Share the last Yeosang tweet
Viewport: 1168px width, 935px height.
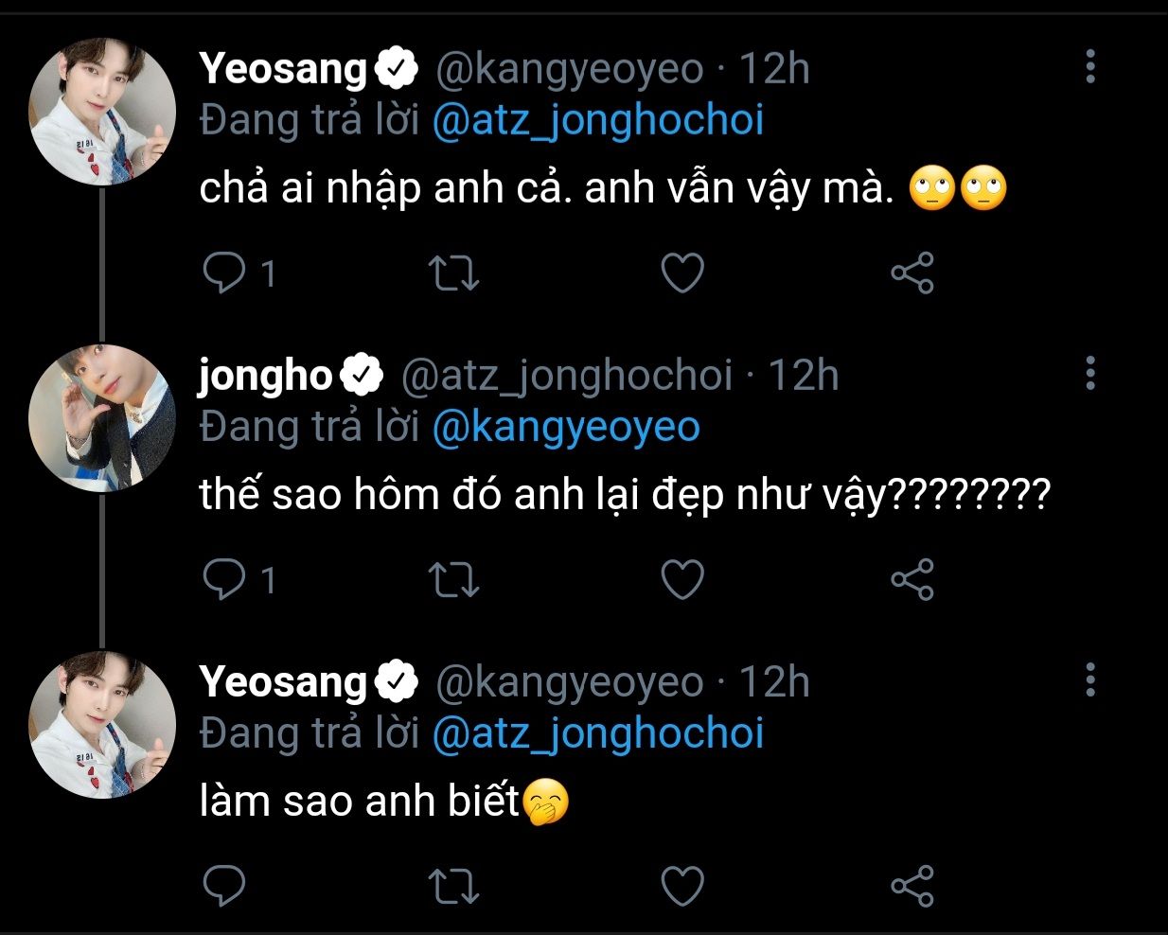(912, 886)
